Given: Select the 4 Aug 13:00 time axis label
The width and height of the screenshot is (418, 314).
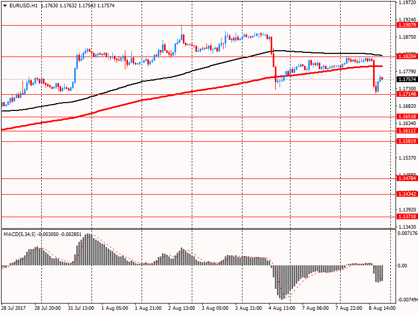Looking at the screenshot, I should tap(282, 308).
